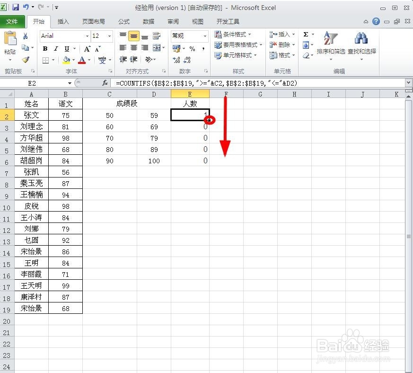Open the cell borders button
This screenshot has height=373, width=413.
pos(45,60)
